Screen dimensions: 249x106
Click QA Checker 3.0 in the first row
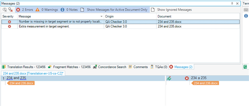coord(116,22)
